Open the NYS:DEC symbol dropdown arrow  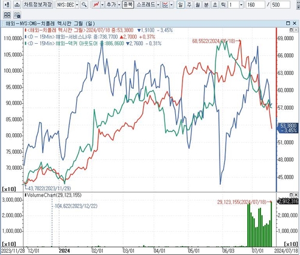(x=77, y=5)
